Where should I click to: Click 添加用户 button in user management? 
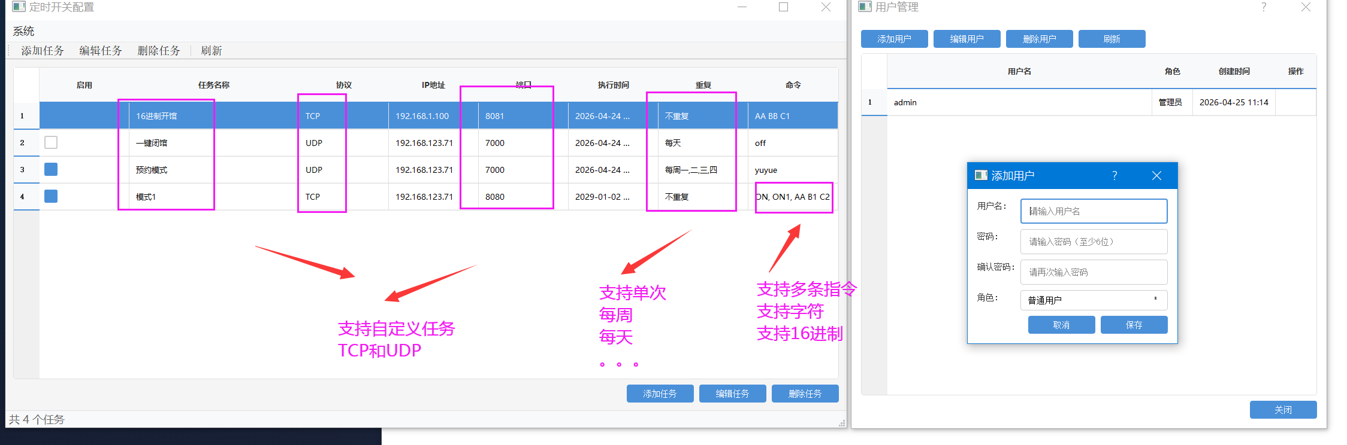[x=894, y=39]
